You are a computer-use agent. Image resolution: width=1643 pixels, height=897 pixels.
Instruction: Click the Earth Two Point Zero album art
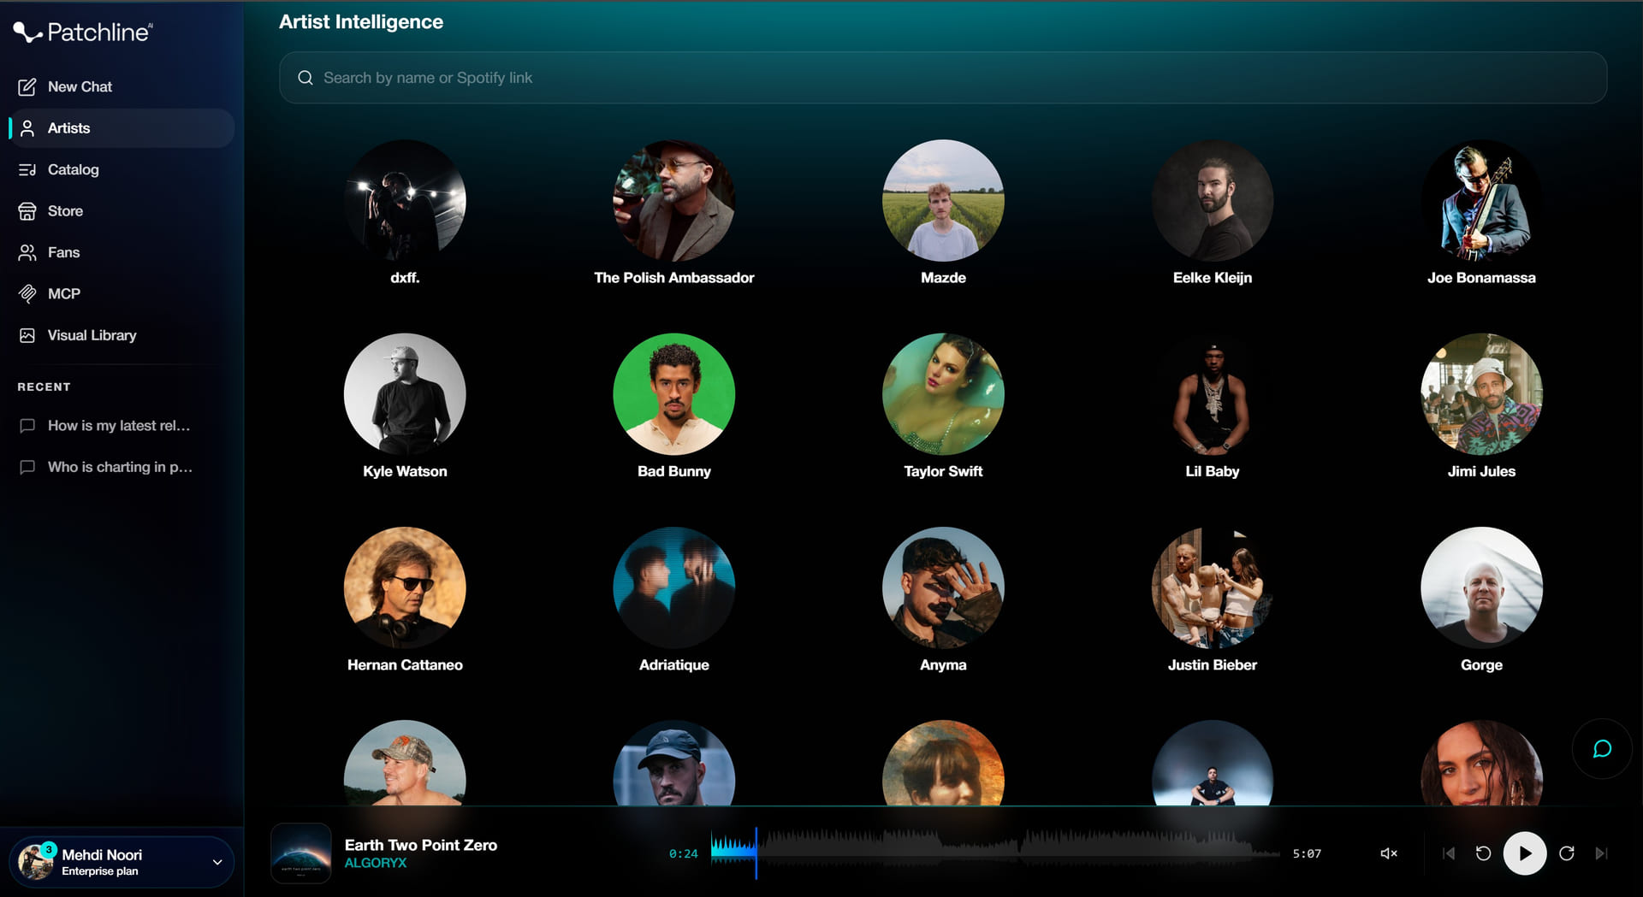pyautogui.click(x=301, y=853)
